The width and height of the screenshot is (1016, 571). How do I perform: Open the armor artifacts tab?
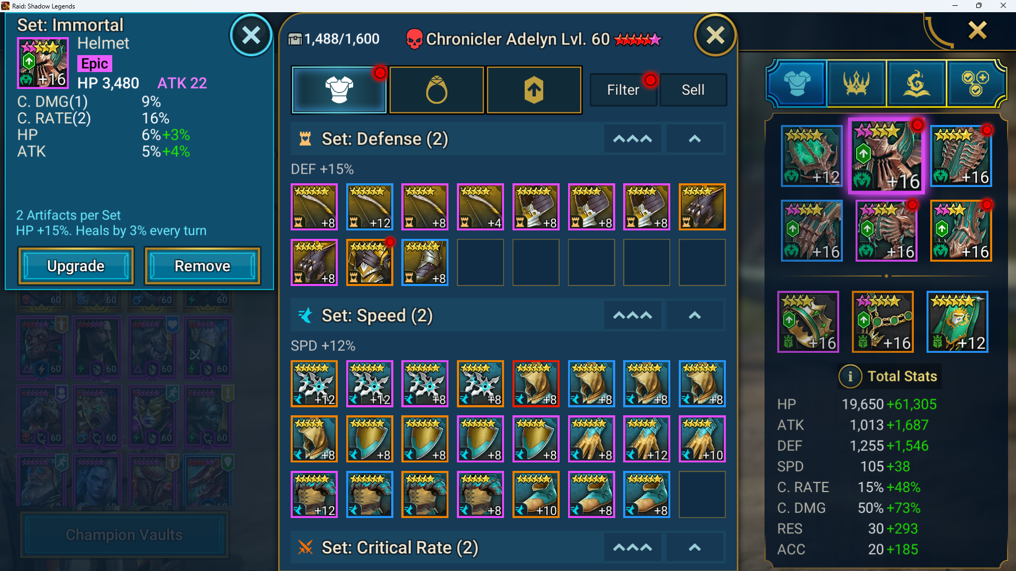[339, 90]
